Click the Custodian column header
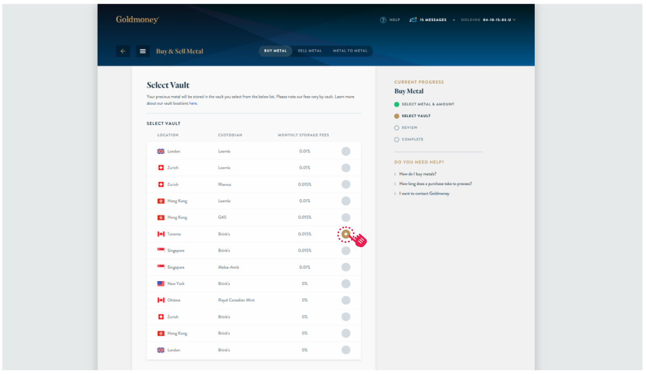Viewport: 646px width, 374px height. 230,135
